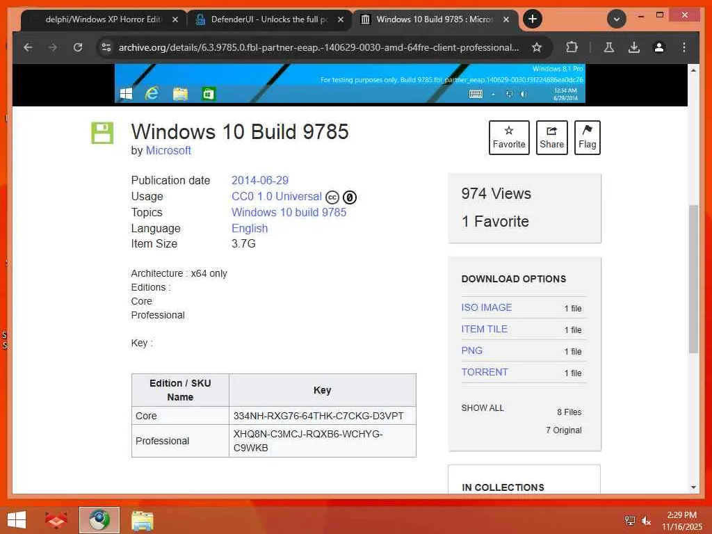This screenshot has height=534, width=712.
Task: Close the delphi/Windows XP Horror Edition tab
Action: (175, 19)
